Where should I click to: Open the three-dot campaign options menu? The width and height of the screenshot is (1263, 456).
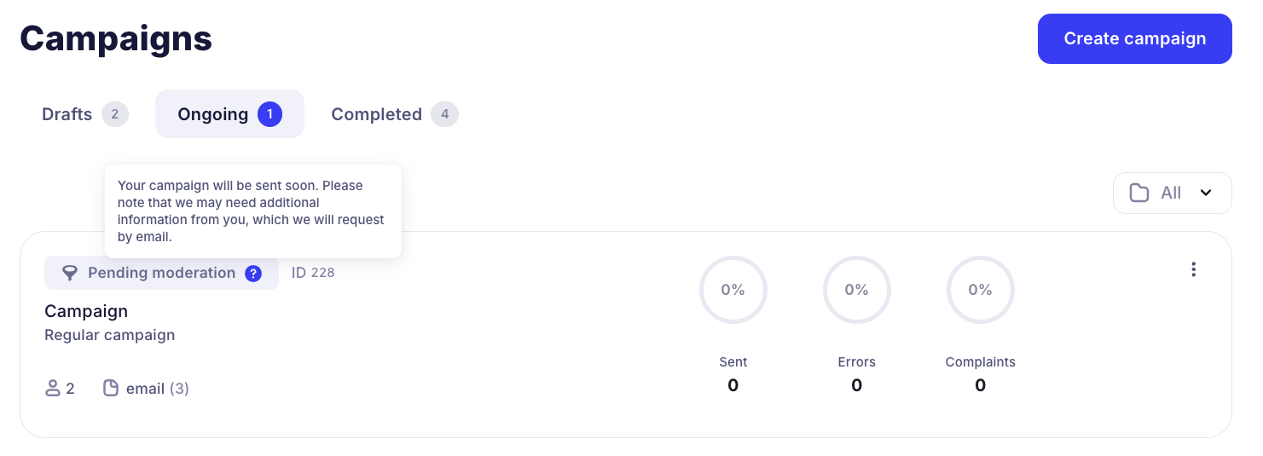tap(1193, 269)
